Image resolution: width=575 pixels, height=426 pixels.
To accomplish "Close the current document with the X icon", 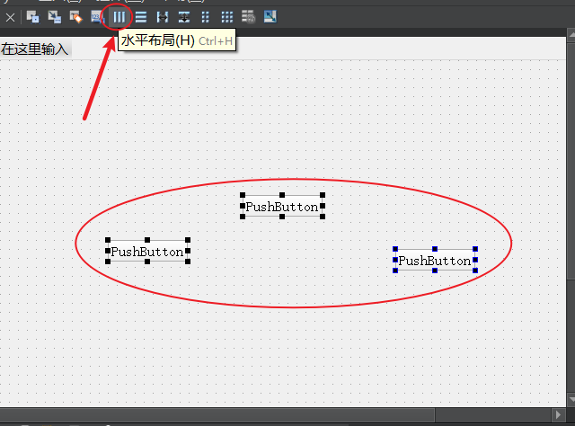I will (x=10, y=17).
